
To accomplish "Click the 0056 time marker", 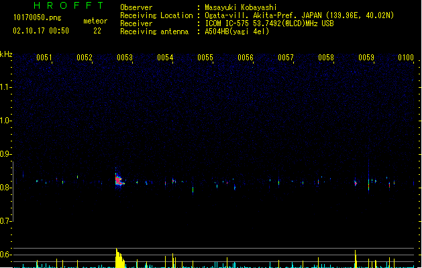I will tap(246, 57).
